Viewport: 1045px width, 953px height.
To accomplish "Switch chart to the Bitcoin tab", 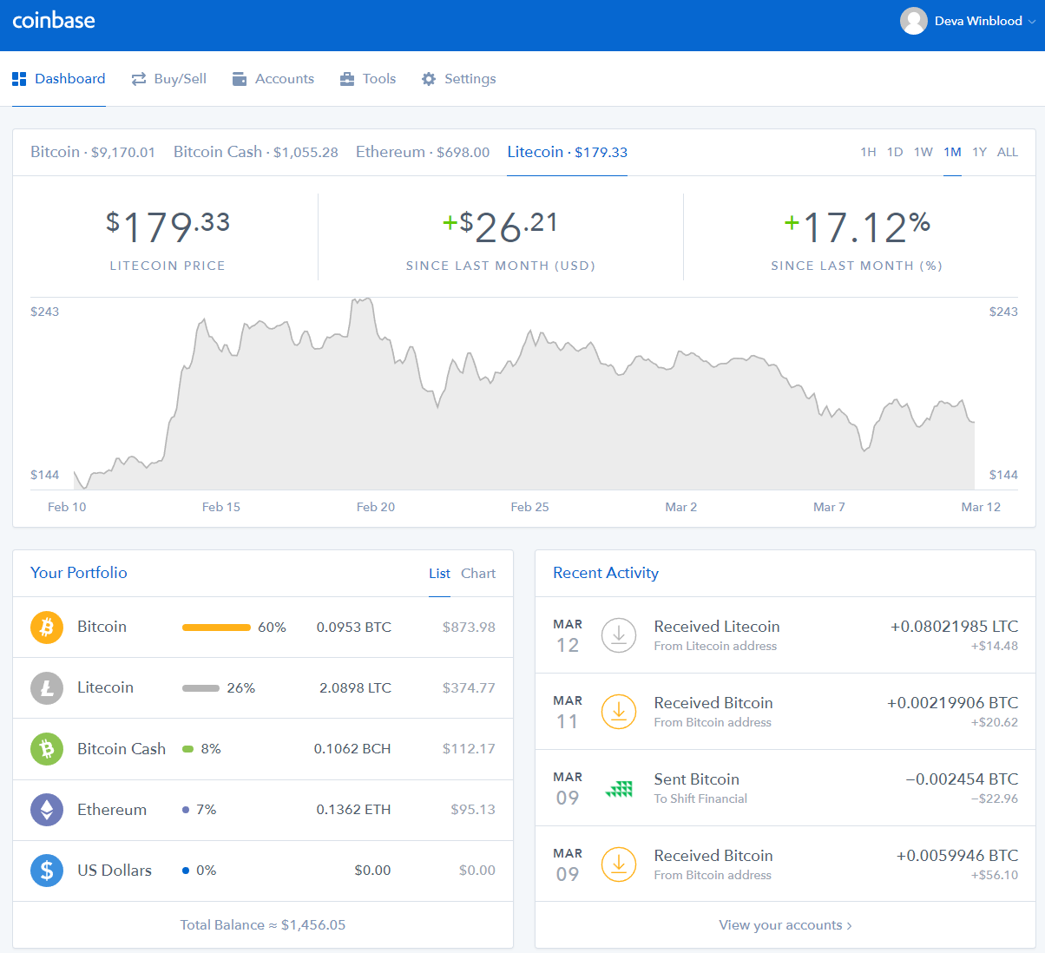I will 93,152.
